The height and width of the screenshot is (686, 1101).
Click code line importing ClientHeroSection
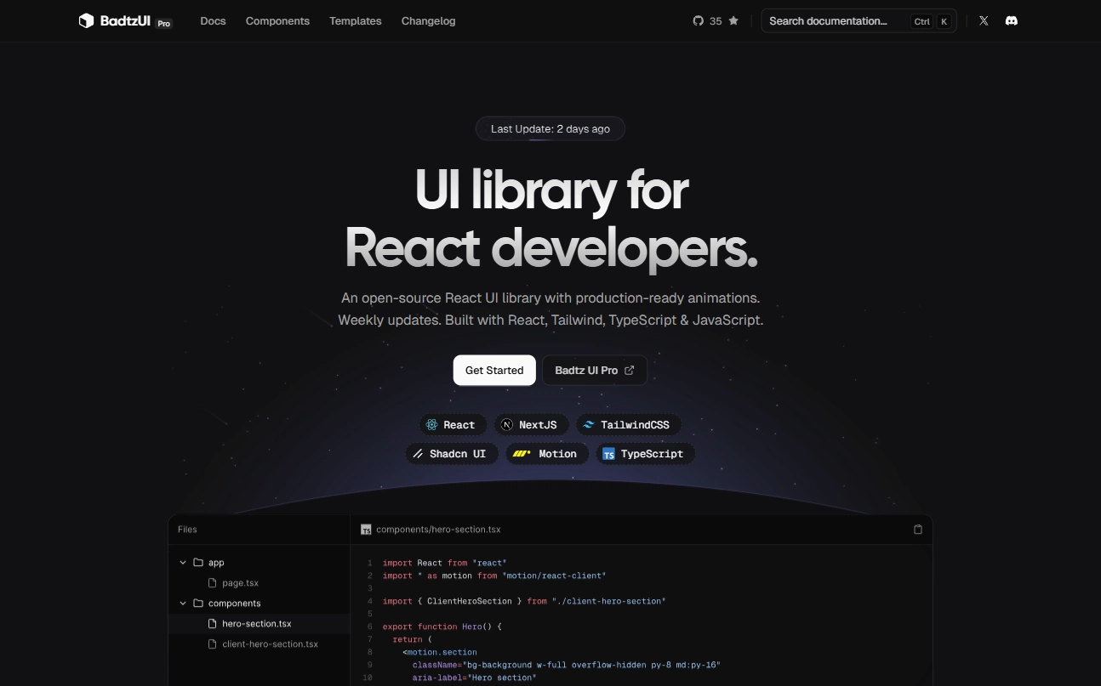tap(524, 601)
